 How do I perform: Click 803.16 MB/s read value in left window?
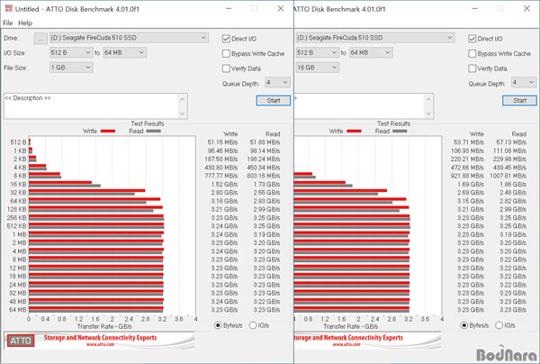264,176
